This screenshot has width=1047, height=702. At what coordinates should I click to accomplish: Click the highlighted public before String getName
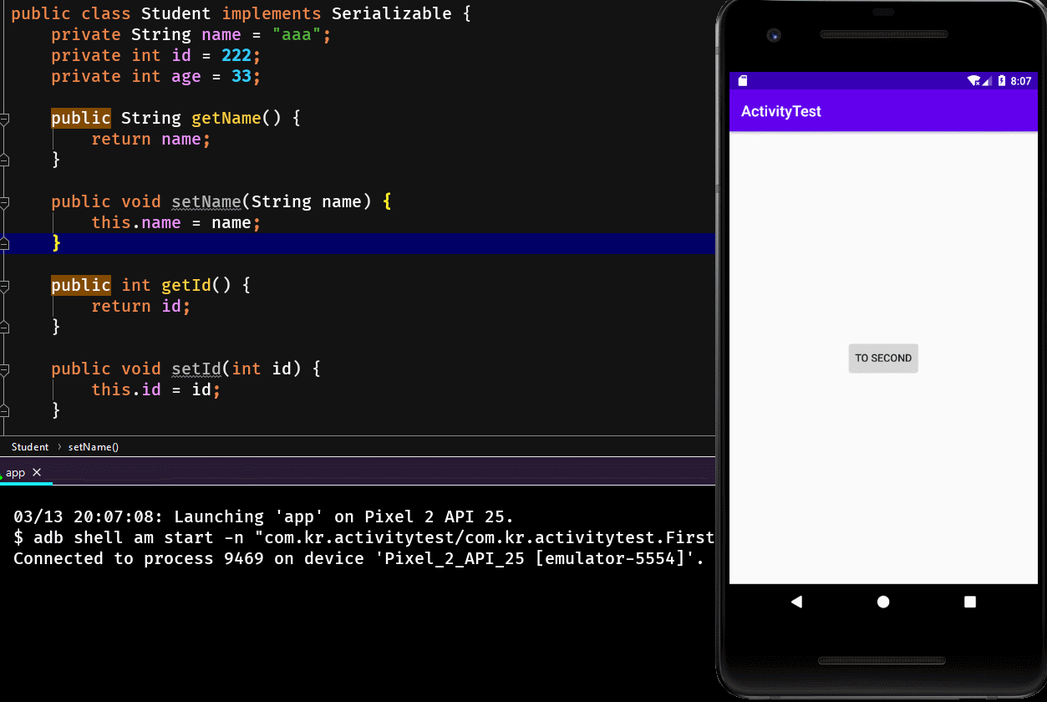[x=81, y=118]
